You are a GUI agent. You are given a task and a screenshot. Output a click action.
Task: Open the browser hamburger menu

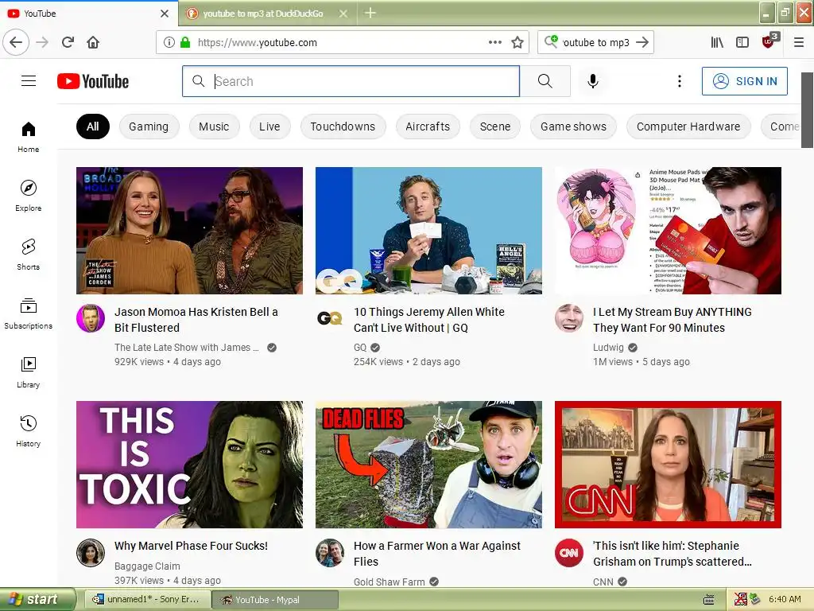click(x=799, y=42)
